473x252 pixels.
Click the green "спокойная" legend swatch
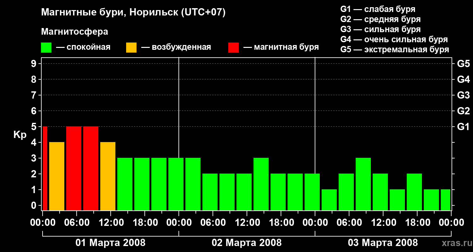point(46,48)
